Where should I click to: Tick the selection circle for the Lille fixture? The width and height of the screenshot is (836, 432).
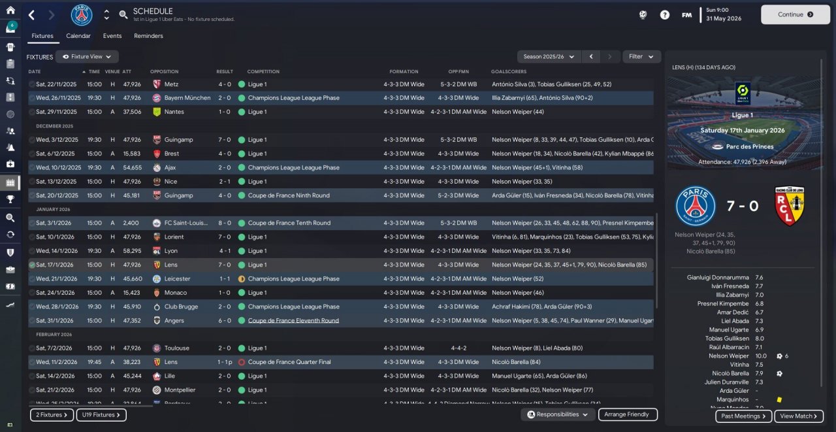pos(32,376)
